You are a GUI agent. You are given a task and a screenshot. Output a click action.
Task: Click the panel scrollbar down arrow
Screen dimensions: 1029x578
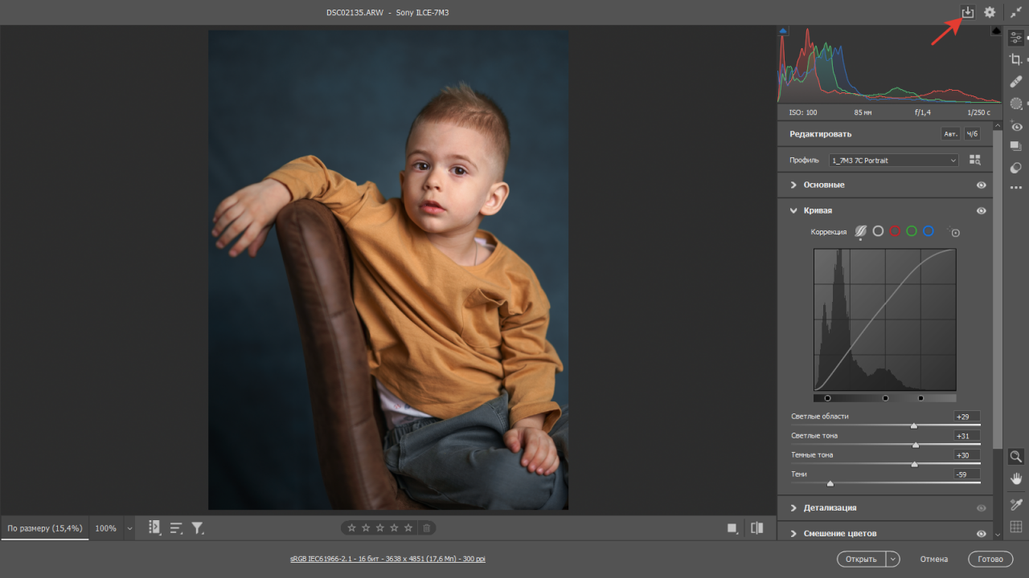click(x=998, y=534)
